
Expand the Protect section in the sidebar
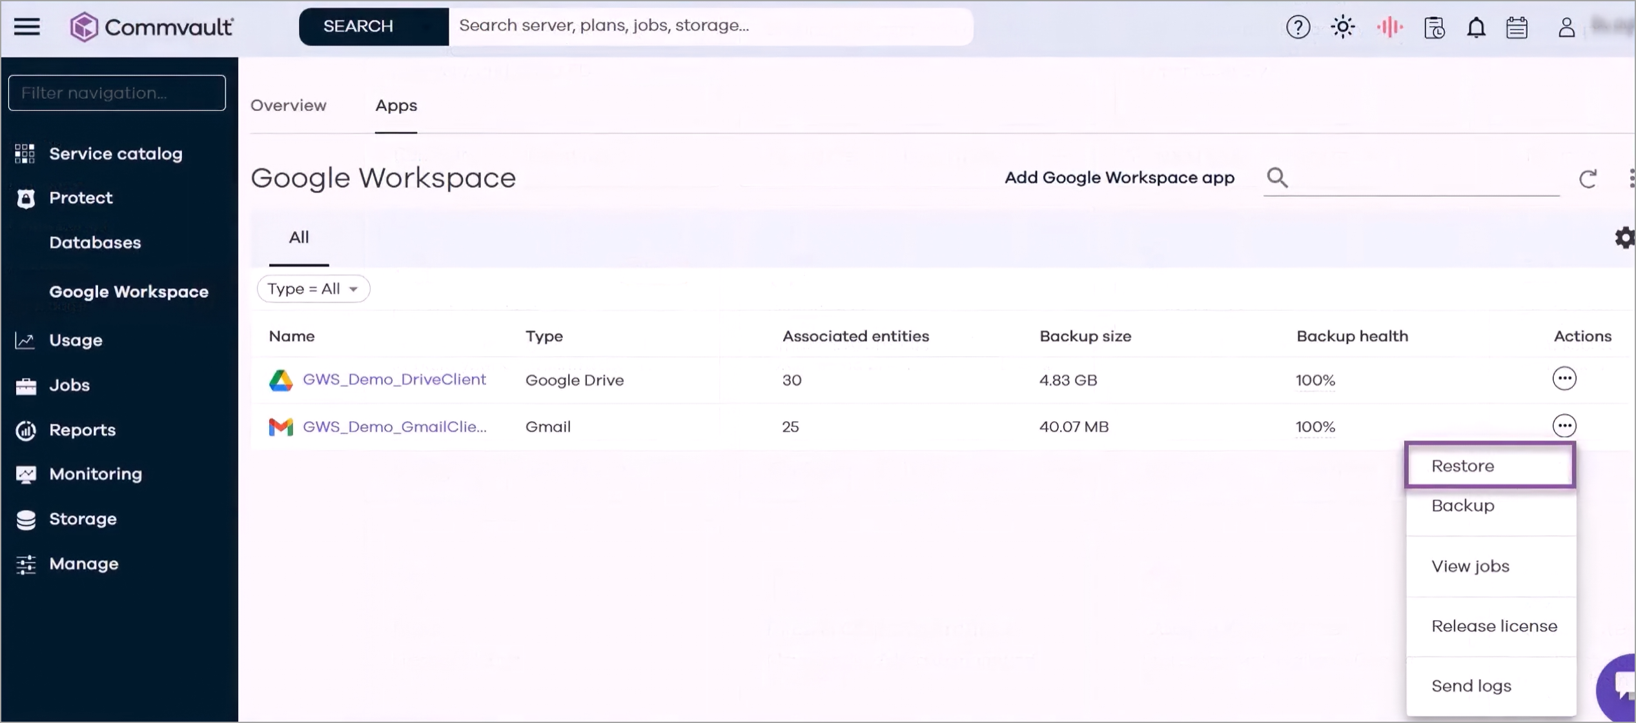point(81,198)
